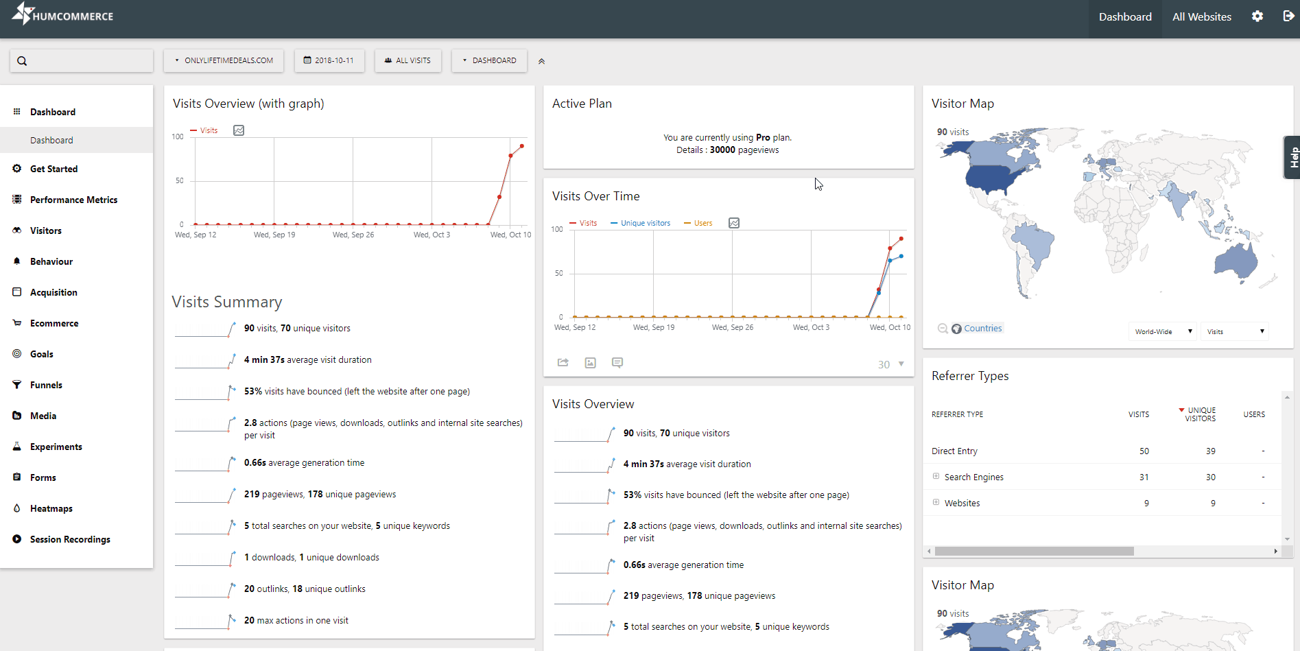This screenshot has height=651, width=1300.
Task: Click the annotations comment icon
Action: [x=617, y=363]
